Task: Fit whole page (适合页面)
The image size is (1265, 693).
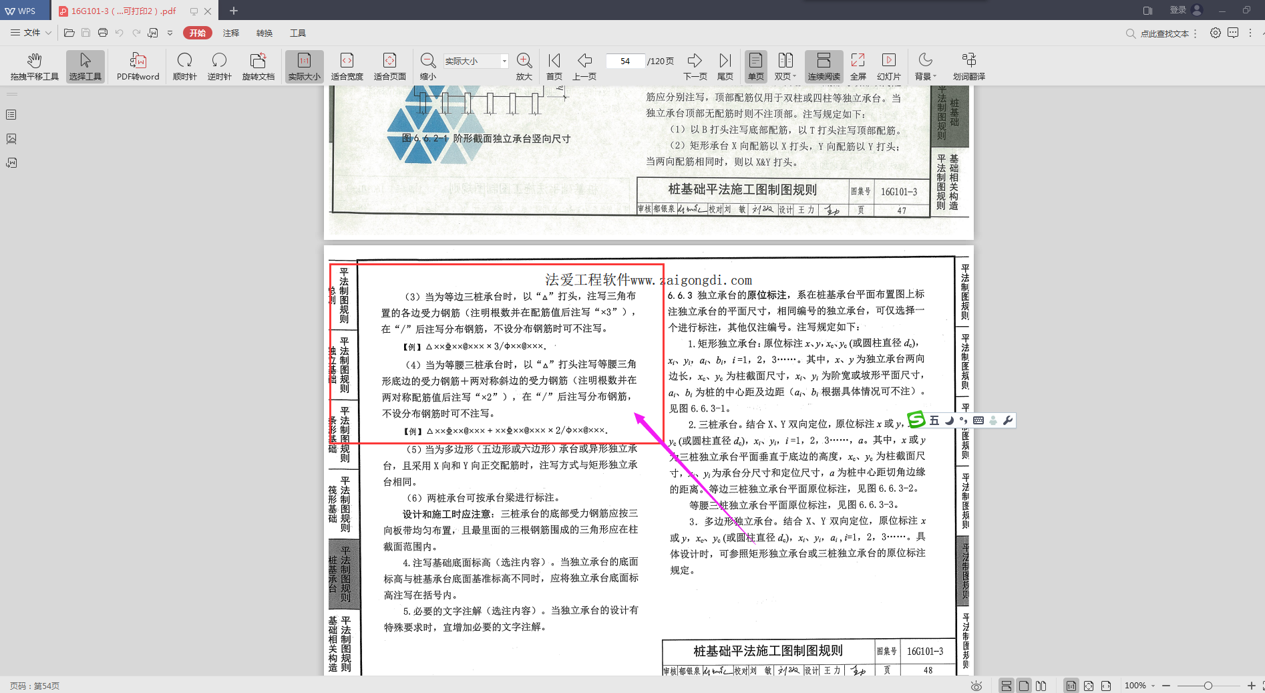Action: click(390, 66)
